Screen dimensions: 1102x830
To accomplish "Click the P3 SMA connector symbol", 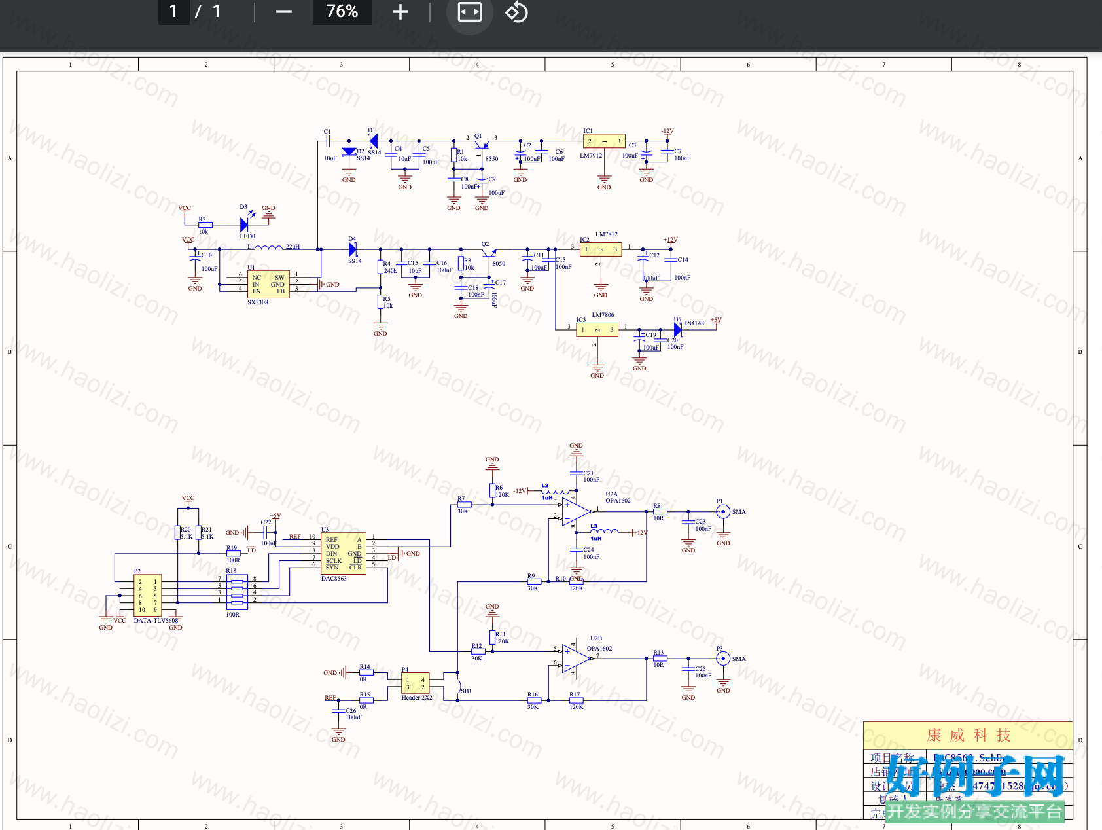I will [723, 659].
